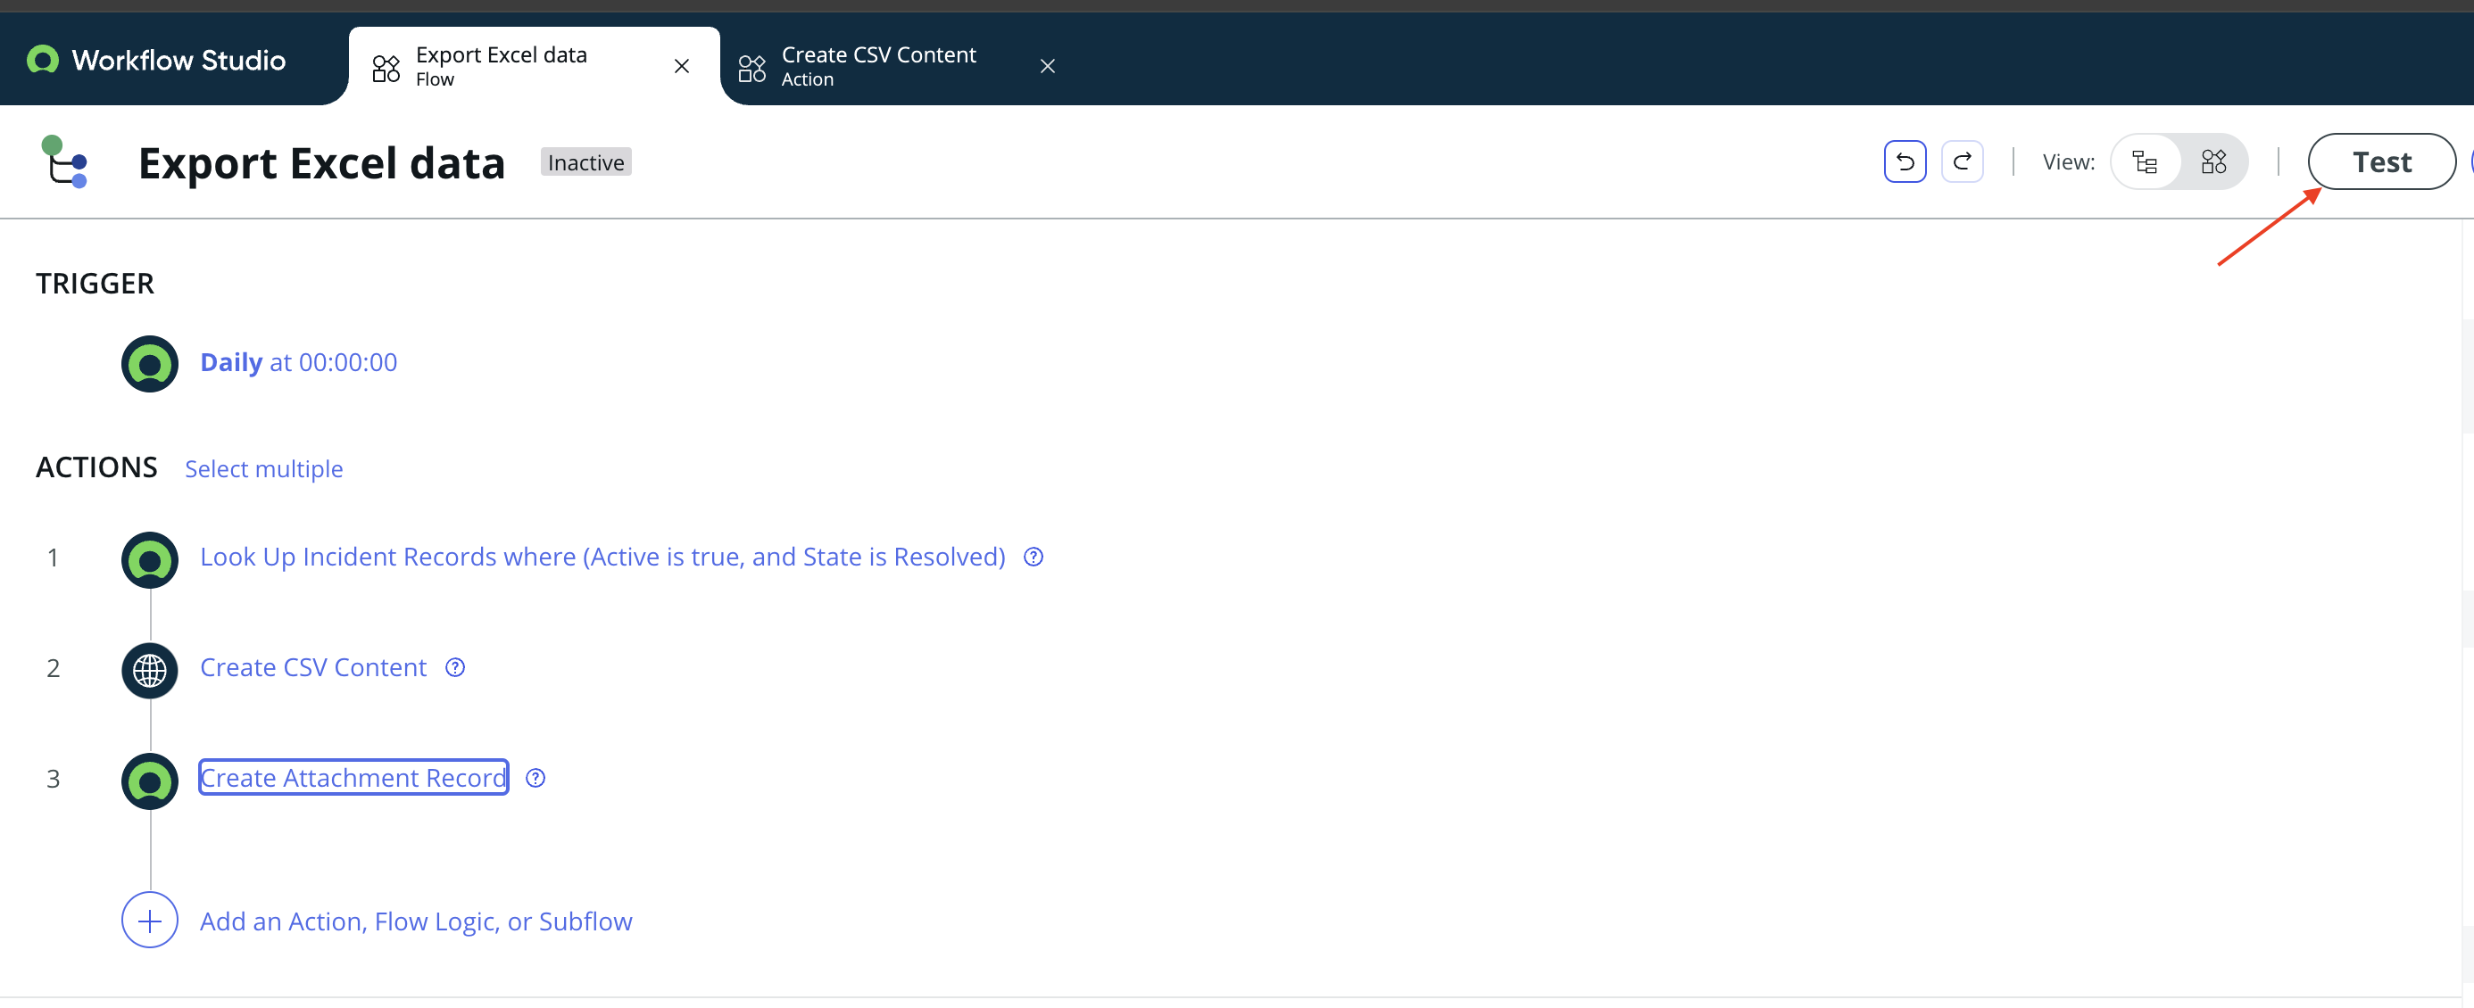2474x1008 pixels.
Task: Close the Export Excel data tab
Action: tap(681, 66)
